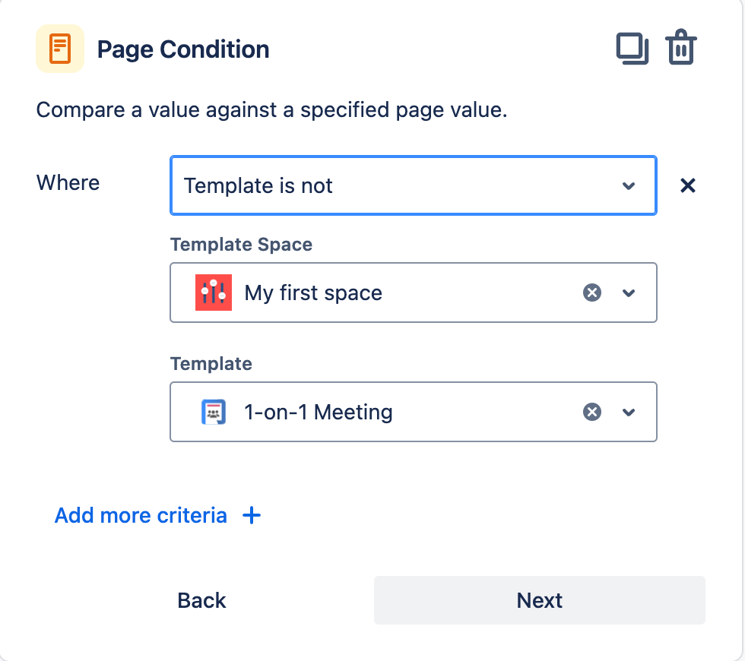This screenshot has height=661, width=745.
Task: Select the '1-on-1 Meeting' field text
Action: point(319,412)
